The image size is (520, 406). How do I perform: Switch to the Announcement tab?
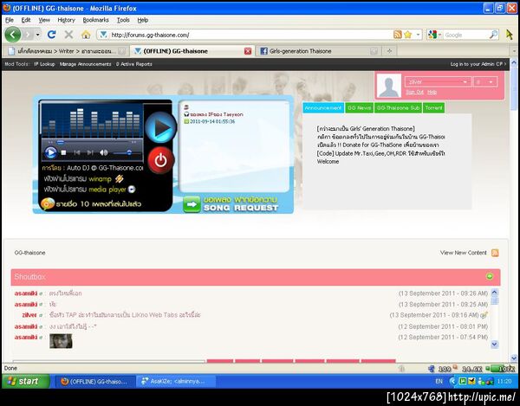323,108
